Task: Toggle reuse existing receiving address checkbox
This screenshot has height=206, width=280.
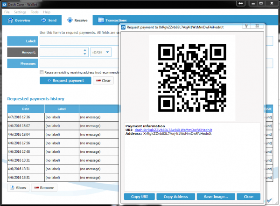Action: point(42,72)
